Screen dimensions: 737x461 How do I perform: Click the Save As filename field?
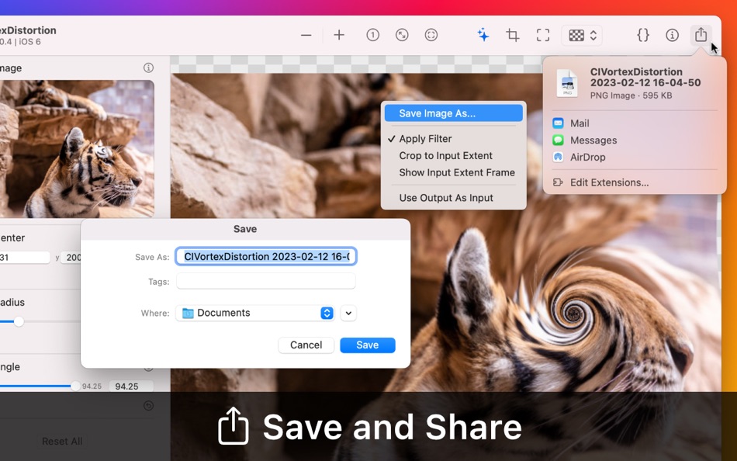click(x=266, y=256)
